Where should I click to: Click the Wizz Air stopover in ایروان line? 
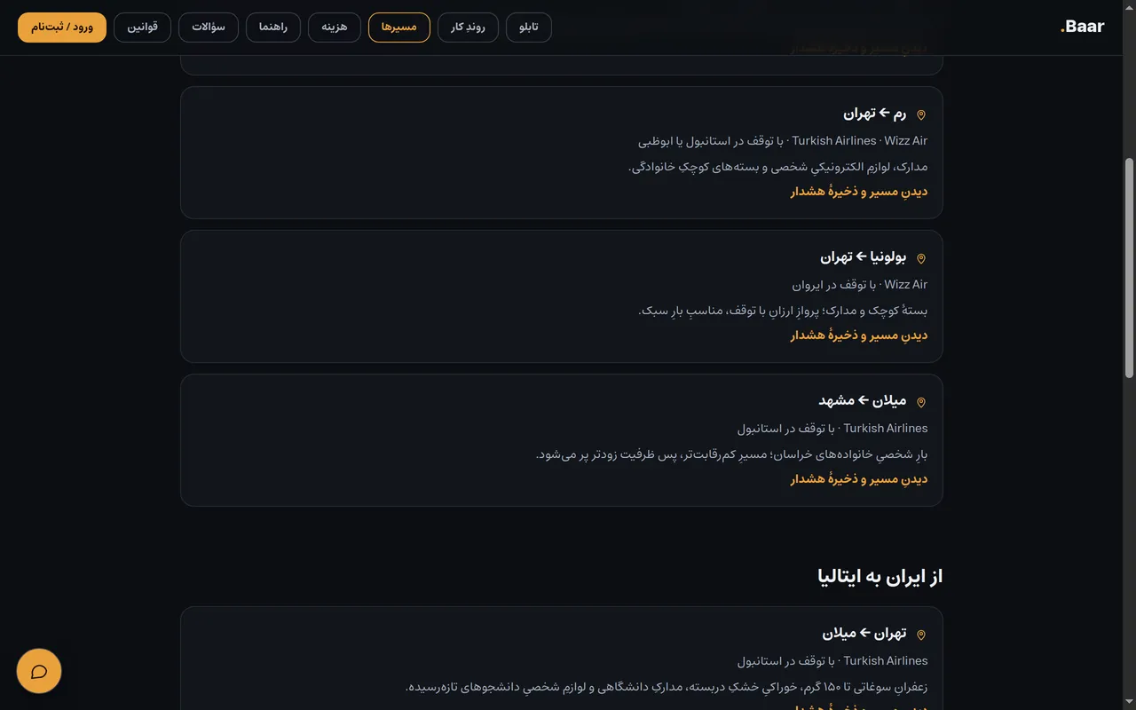[x=860, y=285]
